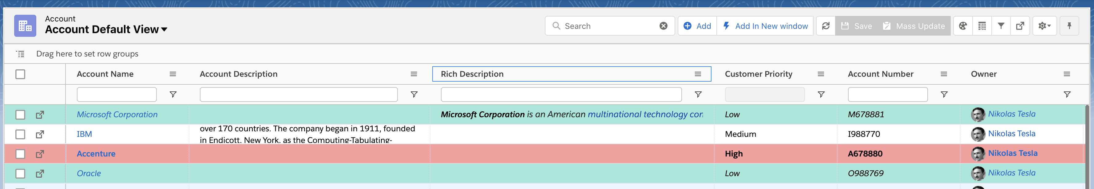
Task: Clear the search box with X icon
Action: [x=663, y=26]
